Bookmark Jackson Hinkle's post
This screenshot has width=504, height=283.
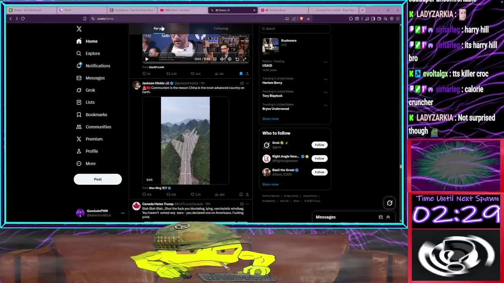[x=241, y=194]
